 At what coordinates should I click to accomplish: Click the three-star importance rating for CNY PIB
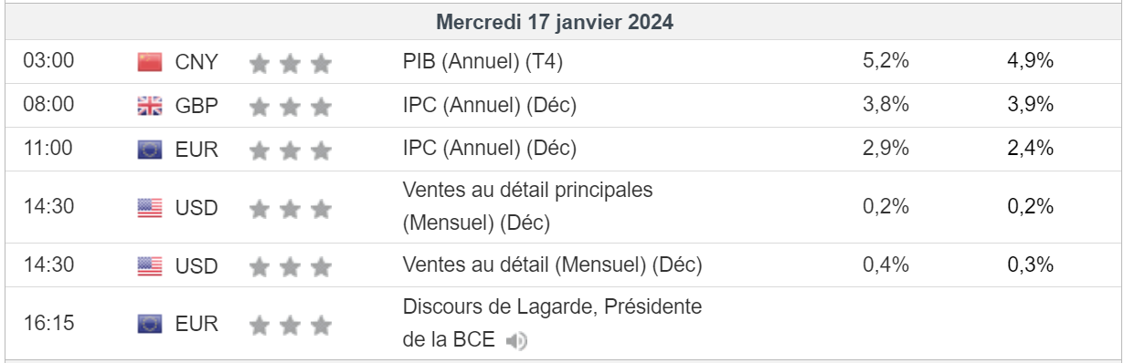pos(290,63)
